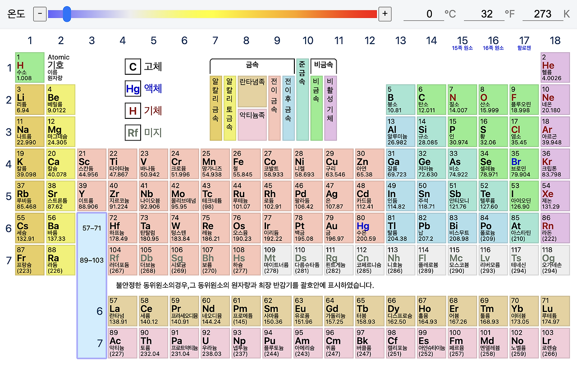Select the Xenon (Xe) element tile
Image resolution: width=577 pixels, height=366 pixels.
pyautogui.click(x=555, y=196)
